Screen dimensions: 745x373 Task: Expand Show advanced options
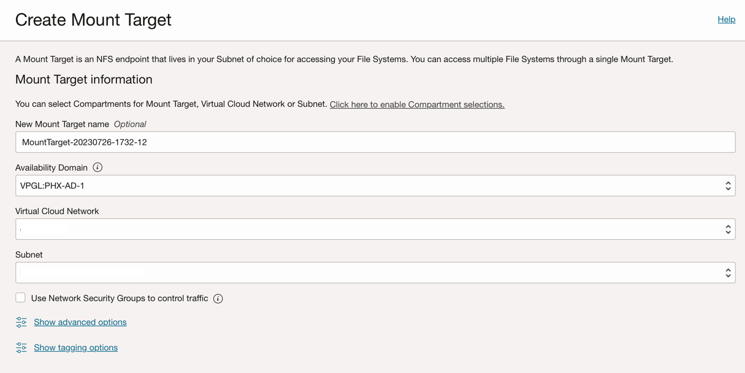click(x=80, y=322)
